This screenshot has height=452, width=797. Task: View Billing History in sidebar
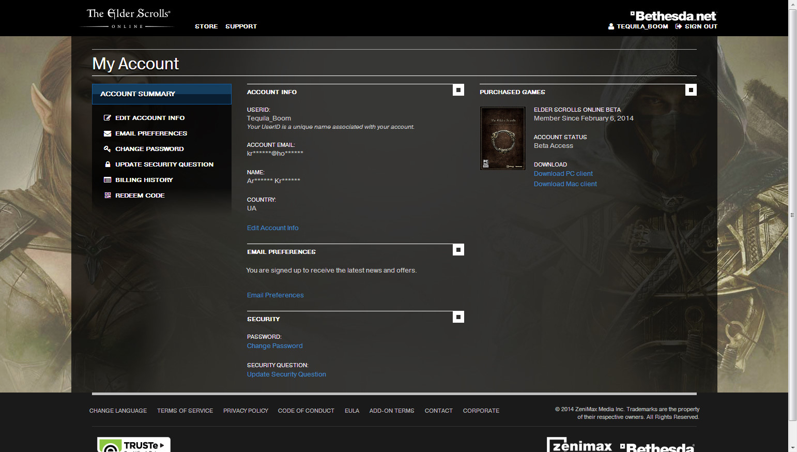144,180
